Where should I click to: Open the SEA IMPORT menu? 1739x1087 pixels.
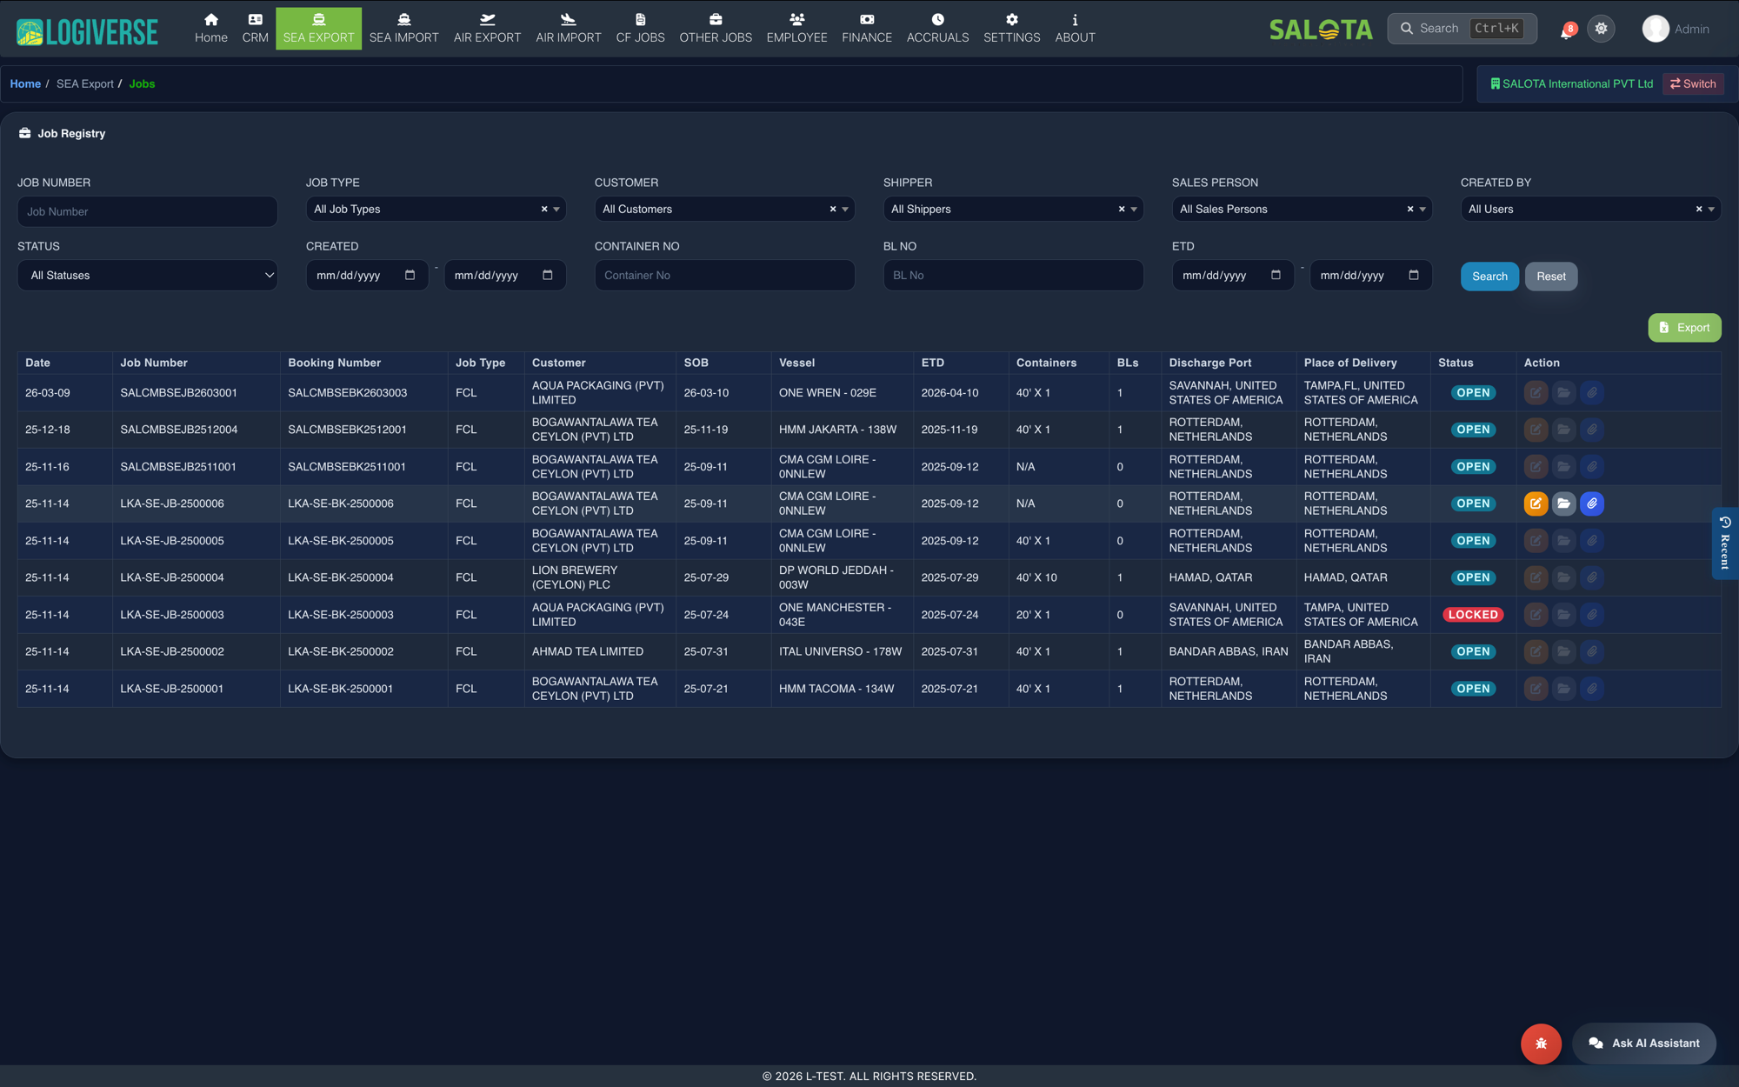point(403,29)
